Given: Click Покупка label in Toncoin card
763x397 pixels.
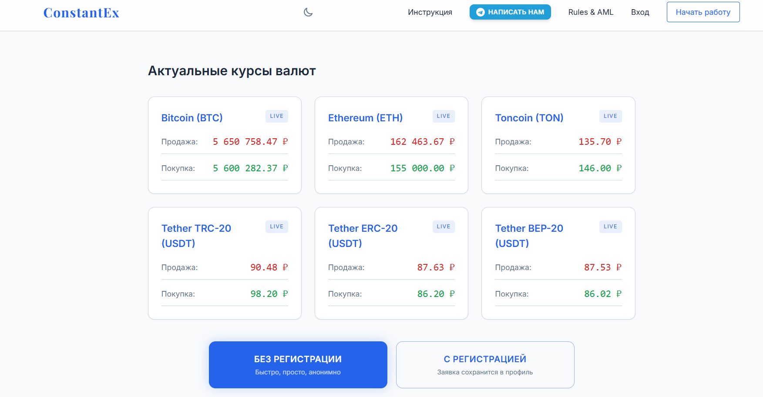Looking at the screenshot, I should tap(512, 168).
